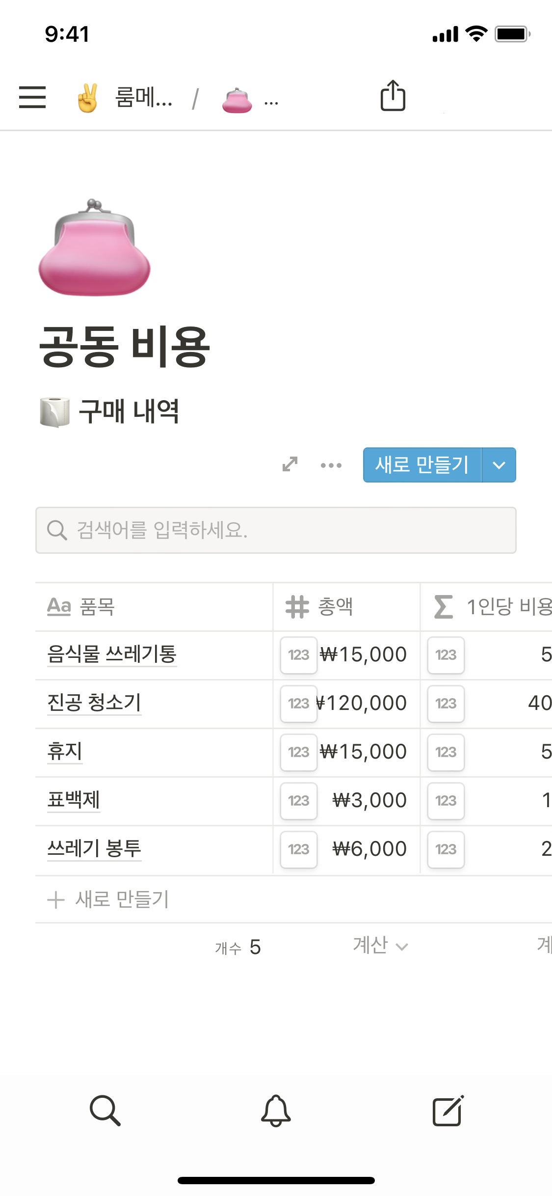Open the 계산 dropdown under 총액 column
This screenshot has height=1196, width=552.
point(380,946)
